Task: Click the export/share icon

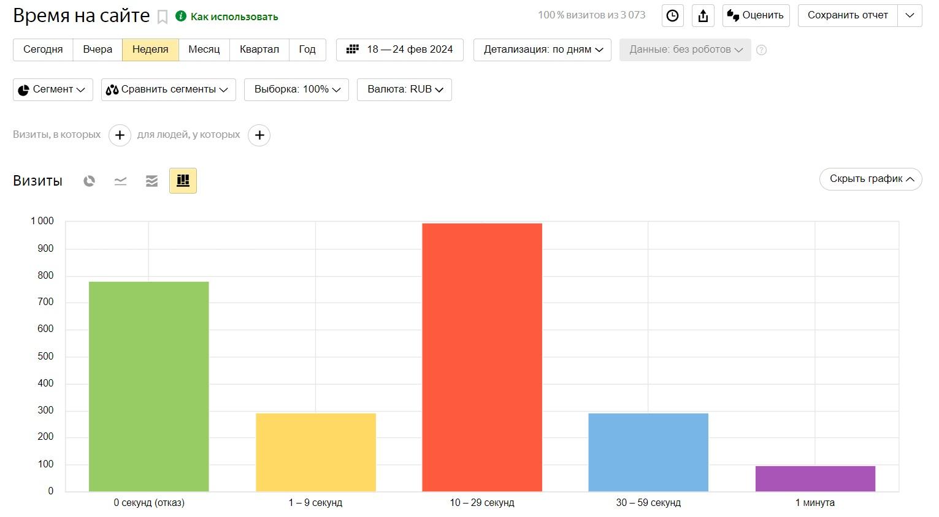Action: 703,16
